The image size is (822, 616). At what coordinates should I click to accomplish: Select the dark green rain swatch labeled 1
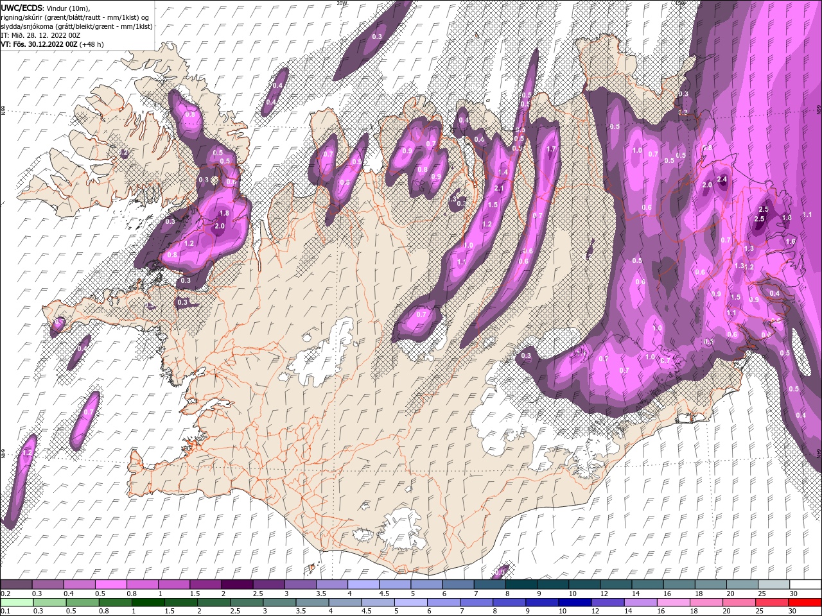tap(148, 603)
